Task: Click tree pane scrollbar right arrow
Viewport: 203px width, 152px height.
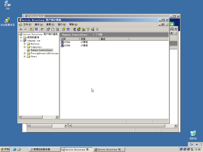Action: click(57, 117)
